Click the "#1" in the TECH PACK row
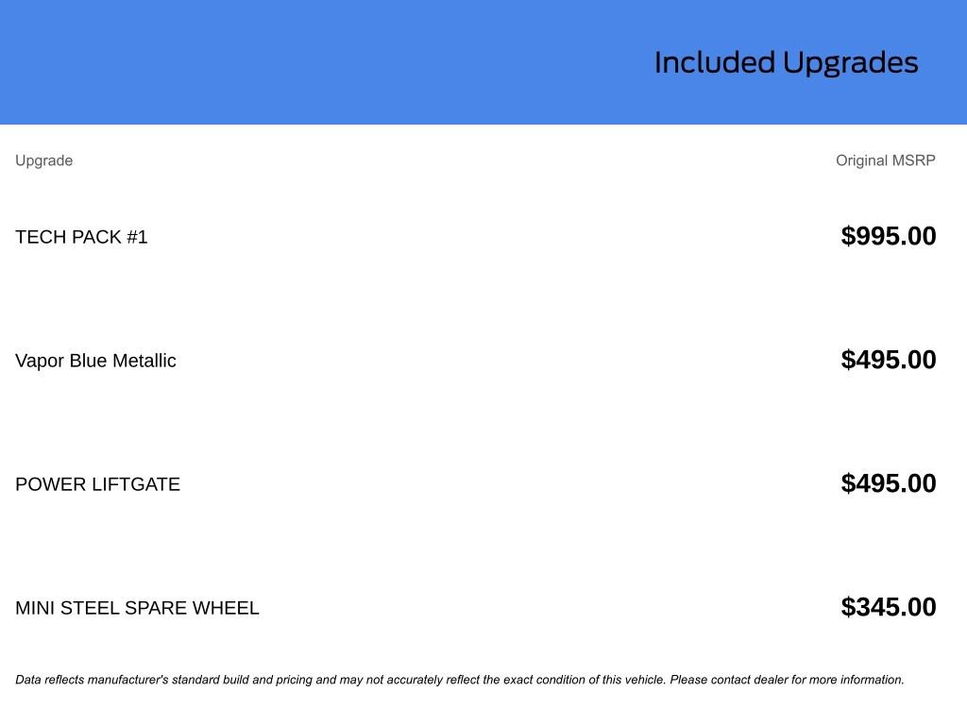This screenshot has width=967, height=725. pyautogui.click(x=137, y=237)
